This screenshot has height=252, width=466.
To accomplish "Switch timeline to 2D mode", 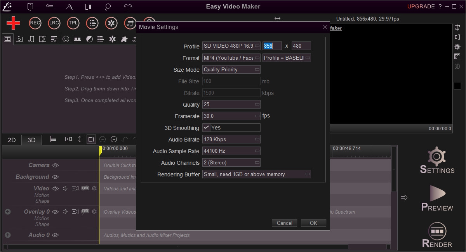I will (x=12, y=140).
